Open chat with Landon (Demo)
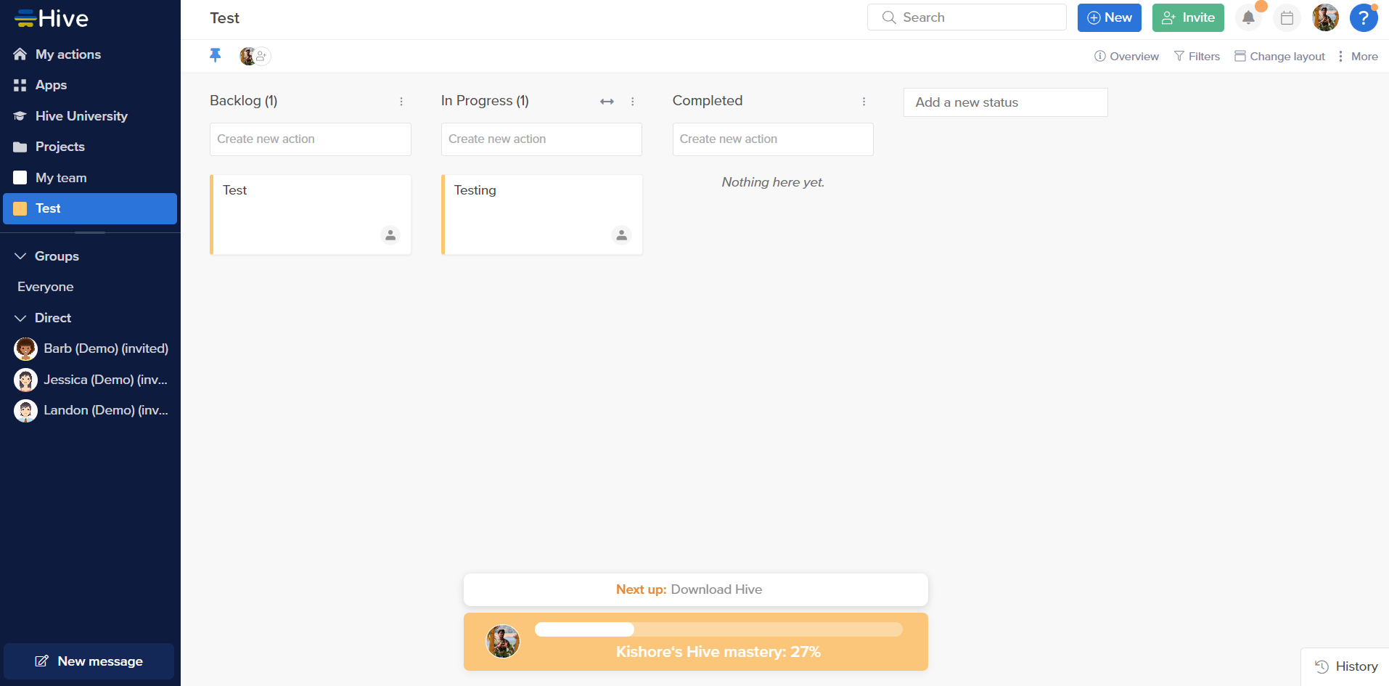This screenshot has width=1389, height=686. click(x=90, y=410)
